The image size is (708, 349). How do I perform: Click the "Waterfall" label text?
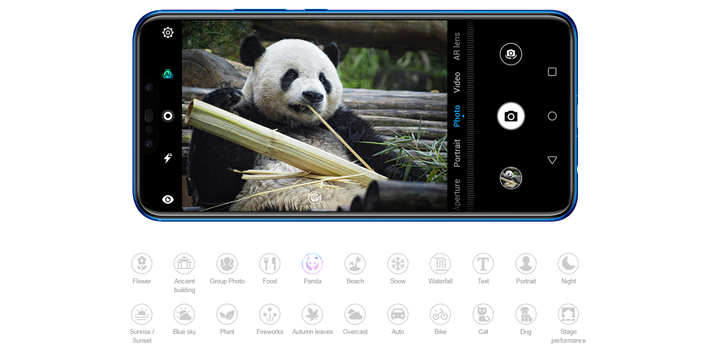point(440,281)
